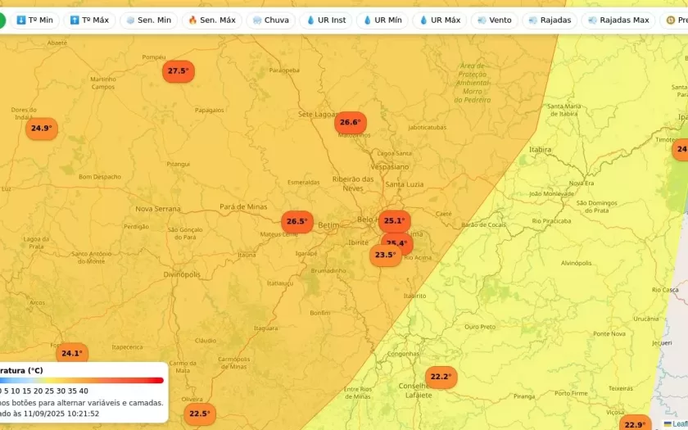Show the Sen. Min layer
This screenshot has width=688, height=430.
[148, 20]
